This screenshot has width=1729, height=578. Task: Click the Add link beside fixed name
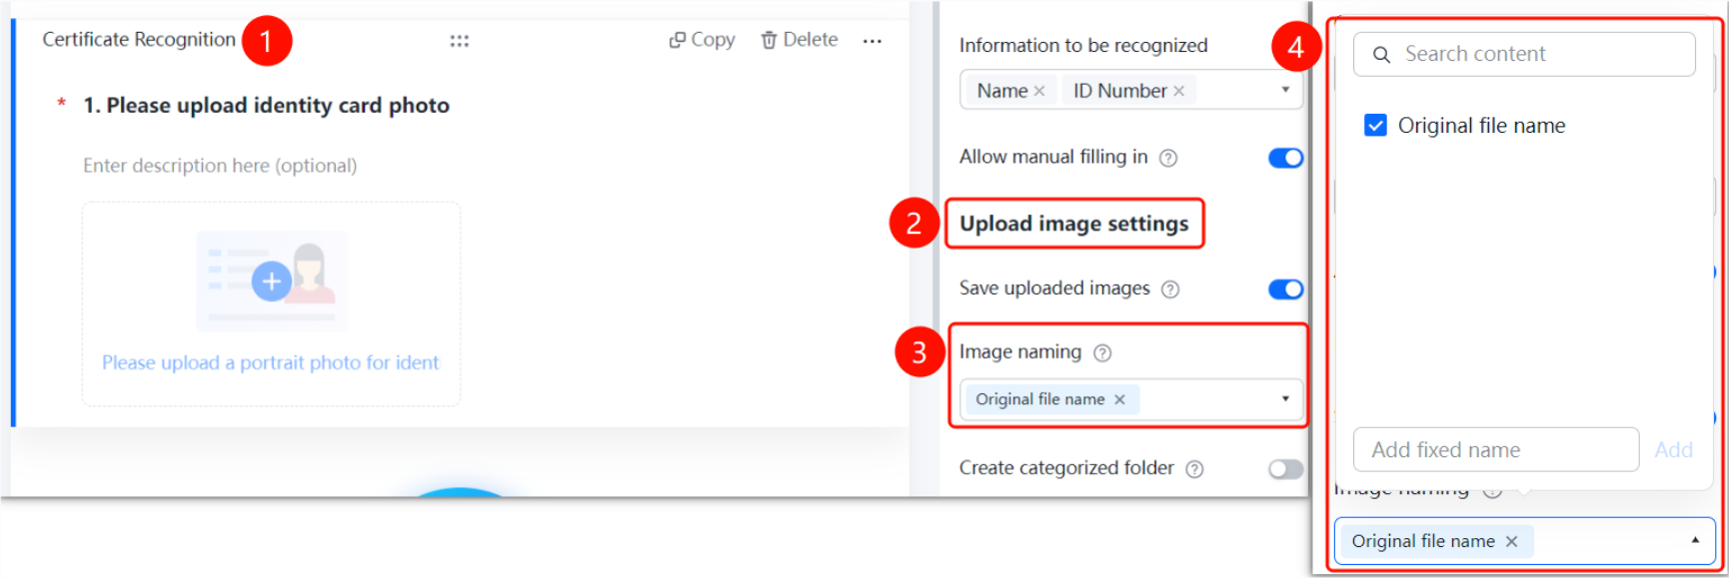coord(1673,450)
